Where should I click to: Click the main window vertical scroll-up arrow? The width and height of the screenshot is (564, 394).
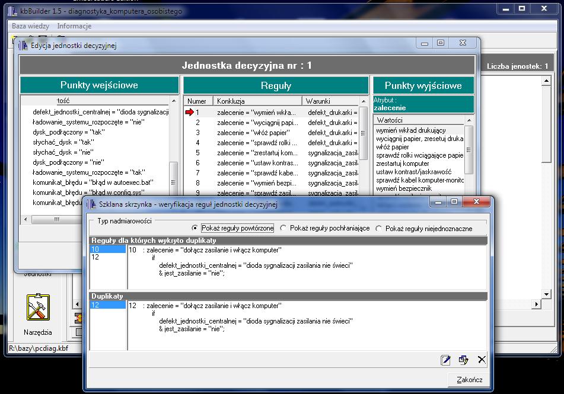tap(546, 81)
